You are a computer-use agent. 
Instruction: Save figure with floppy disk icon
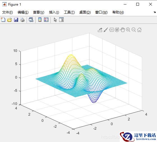click(16, 20)
